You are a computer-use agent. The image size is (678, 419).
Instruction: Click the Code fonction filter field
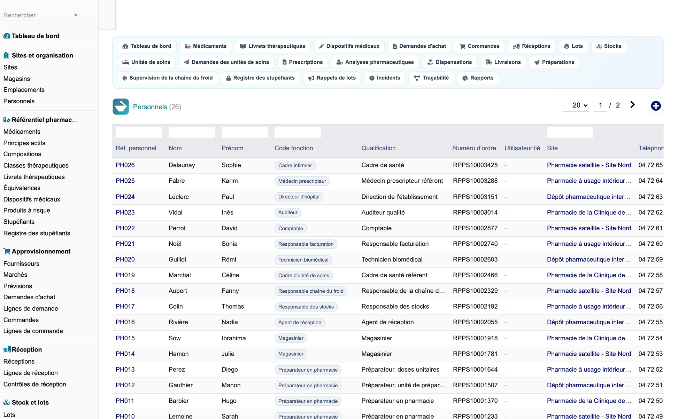pos(298,133)
